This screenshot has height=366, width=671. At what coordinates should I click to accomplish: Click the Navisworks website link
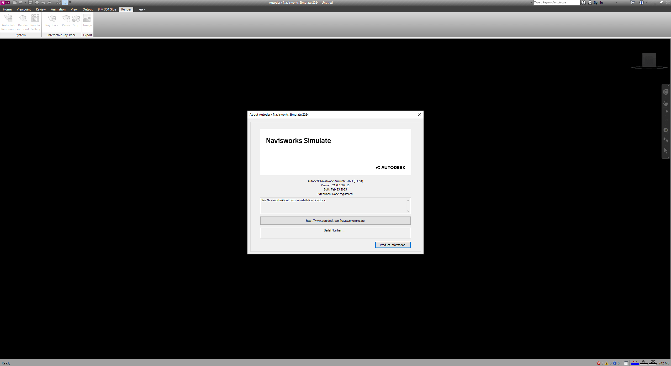tap(335, 220)
